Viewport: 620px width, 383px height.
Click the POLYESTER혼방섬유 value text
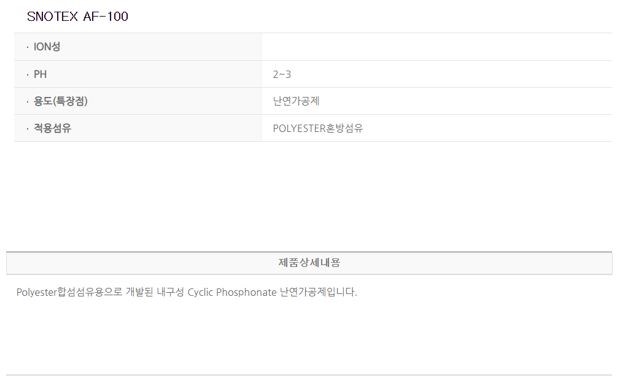coord(318,128)
